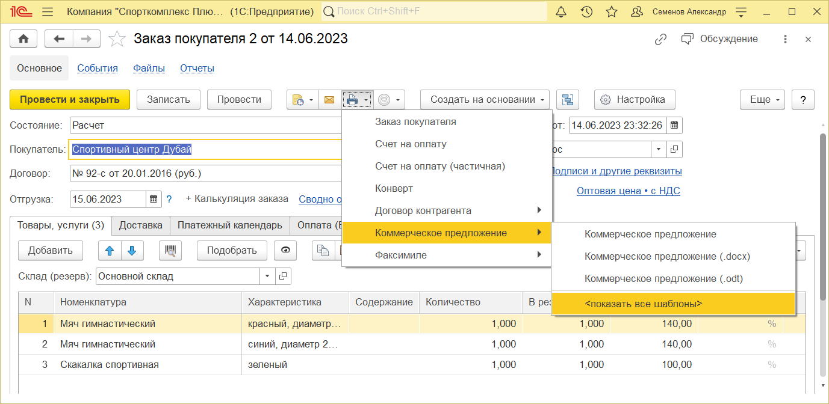829x404 pixels.
Task: Choose Конверт in the print menu
Action: [x=447, y=188]
